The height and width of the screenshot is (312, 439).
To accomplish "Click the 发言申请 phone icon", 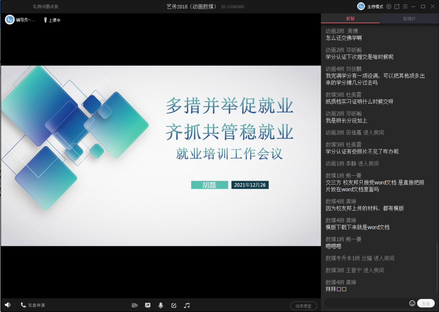I will [23, 305].
